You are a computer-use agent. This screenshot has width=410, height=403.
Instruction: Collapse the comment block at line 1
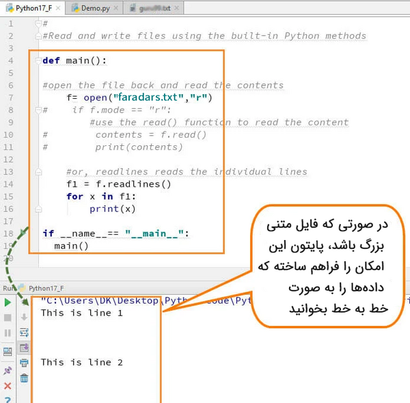[x=38, y=24]
